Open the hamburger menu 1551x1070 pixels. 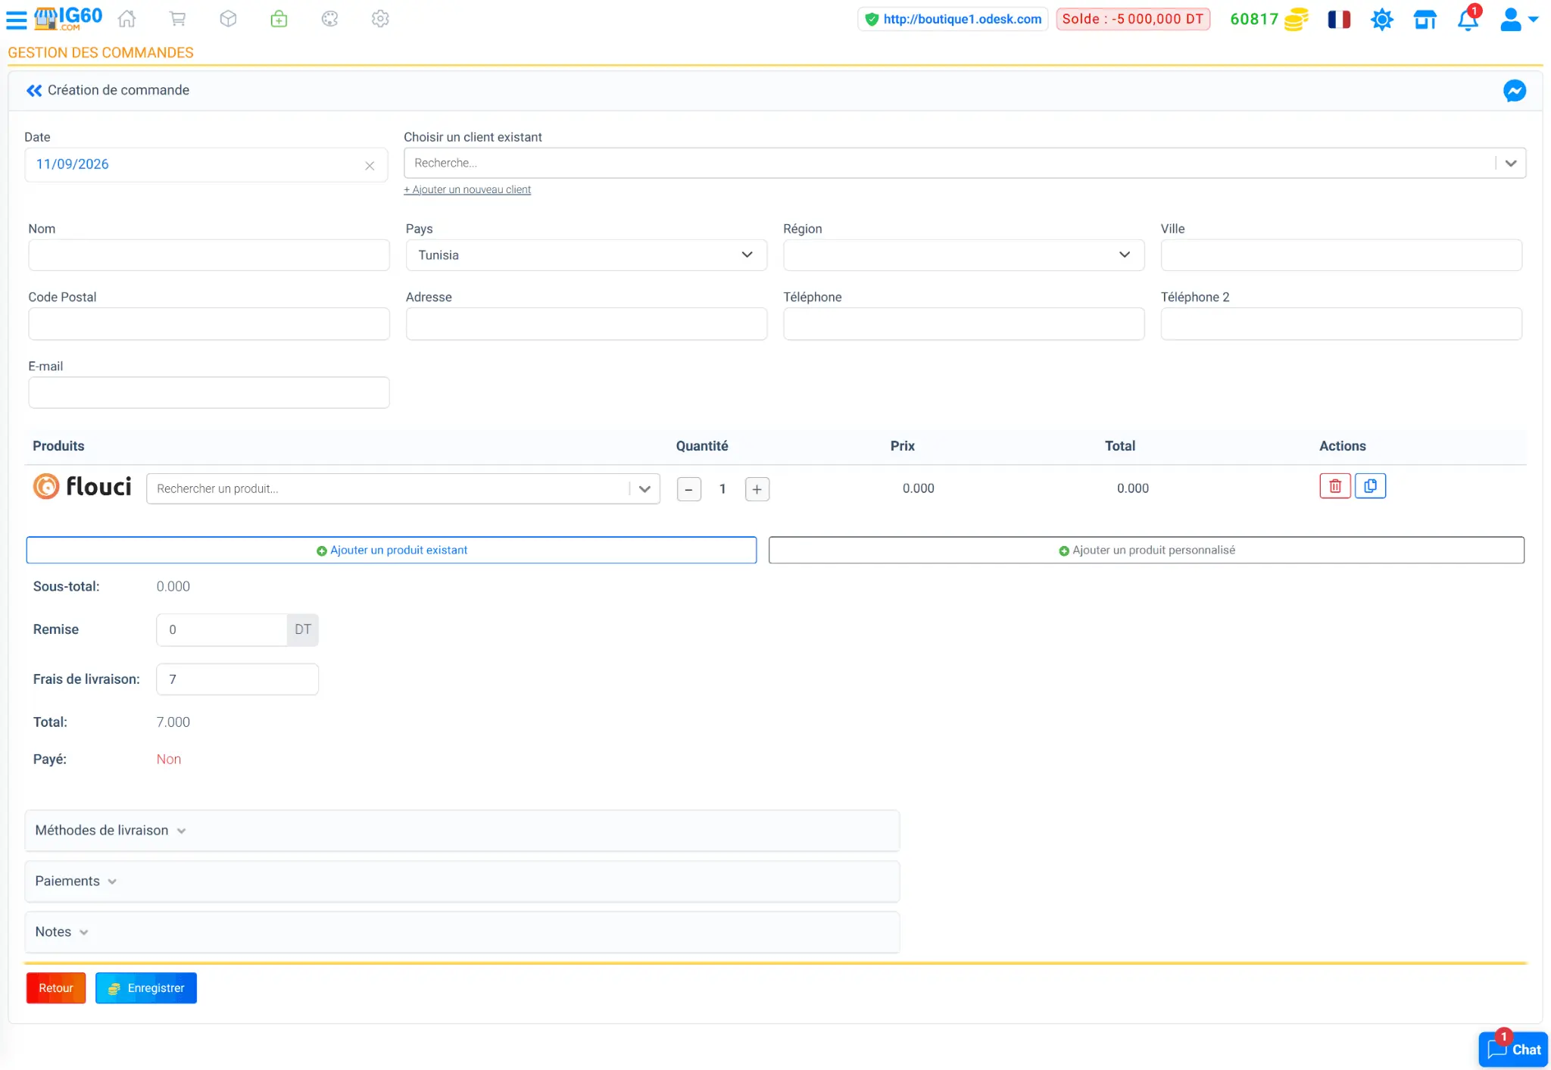coord(16,20)
